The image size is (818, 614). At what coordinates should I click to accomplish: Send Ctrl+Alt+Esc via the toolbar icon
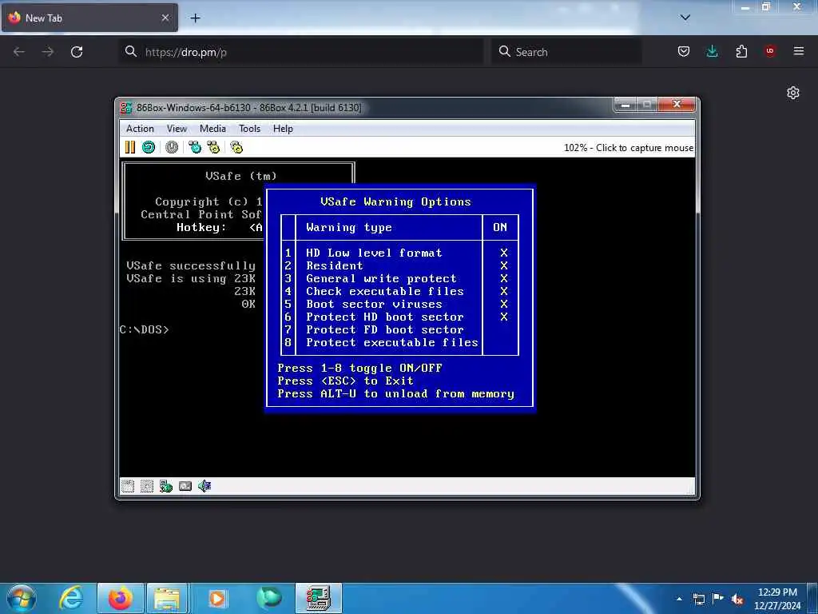point(213,147)
